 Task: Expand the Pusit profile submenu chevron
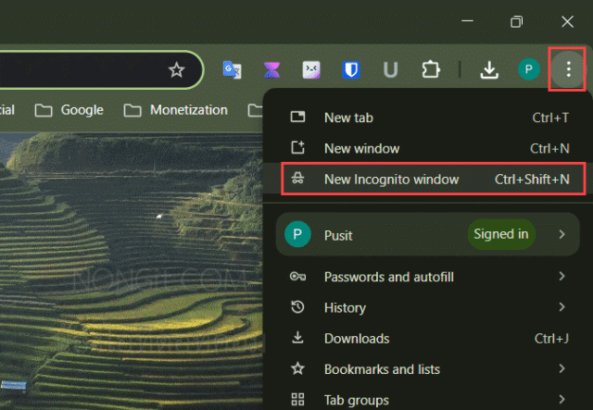pyautogui.click(x=562, y=234)
